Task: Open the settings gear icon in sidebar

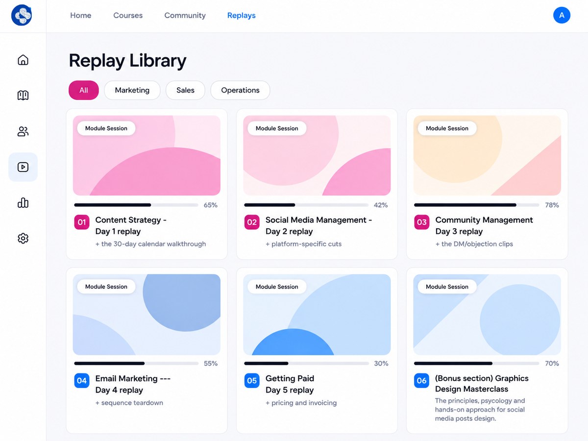Action: (x=23, y=238)
